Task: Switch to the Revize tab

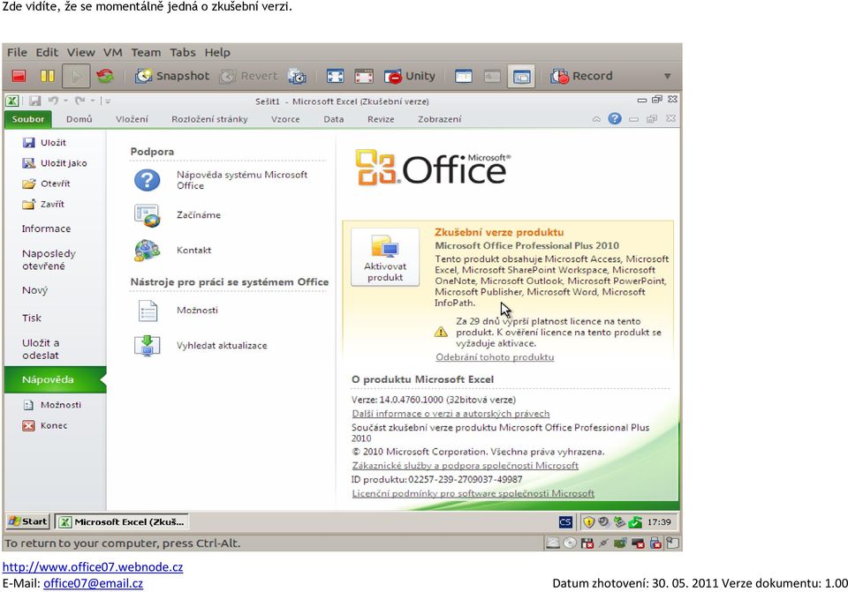Action: tap(381, 119)
